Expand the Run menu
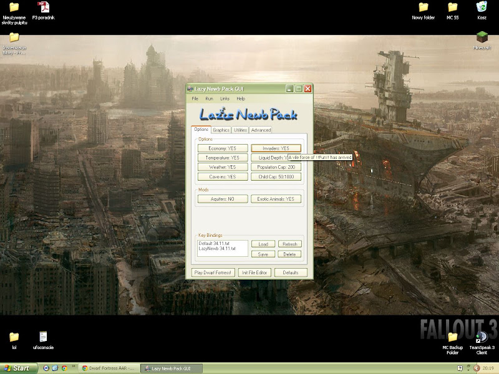Viewport: 499px width, 374px height. (210, 98)
